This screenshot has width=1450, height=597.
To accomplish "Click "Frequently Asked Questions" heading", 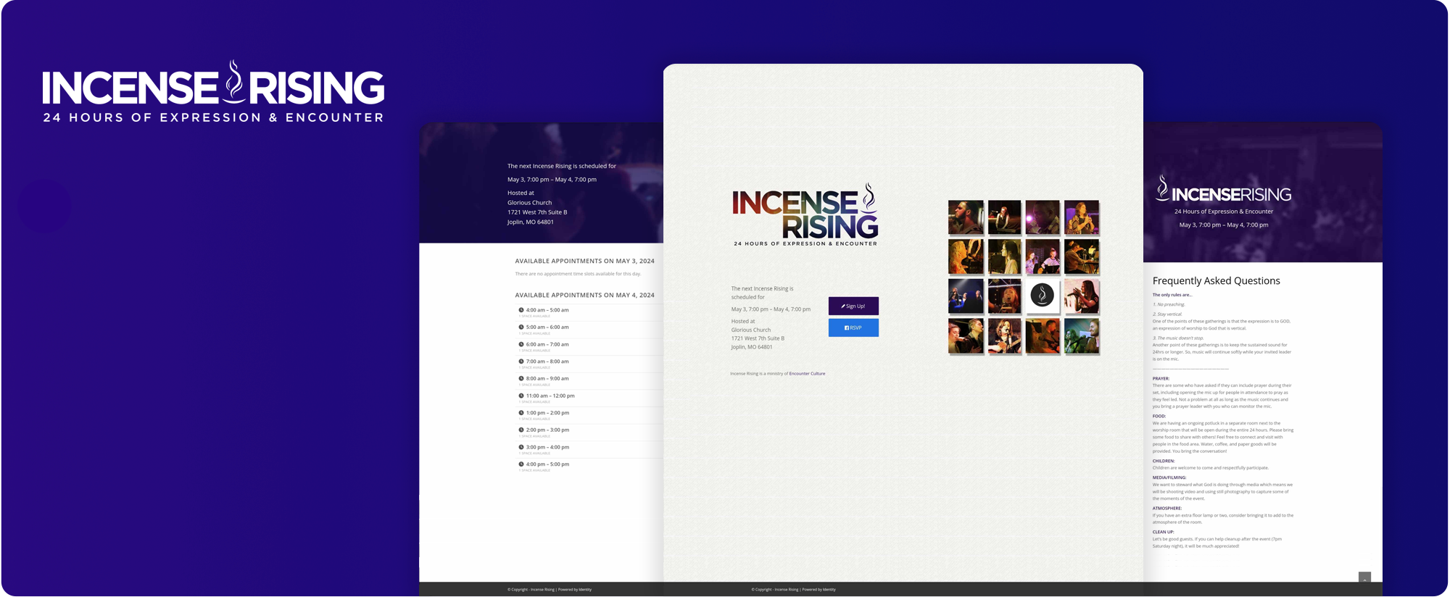I will [1216, 281].
